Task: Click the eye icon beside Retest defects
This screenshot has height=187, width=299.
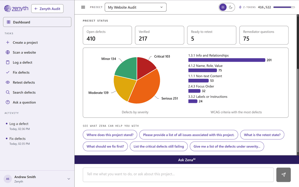Action: point(8,82)
